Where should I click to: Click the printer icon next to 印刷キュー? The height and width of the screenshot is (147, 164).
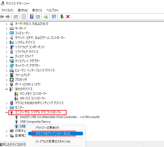point(12,131)
